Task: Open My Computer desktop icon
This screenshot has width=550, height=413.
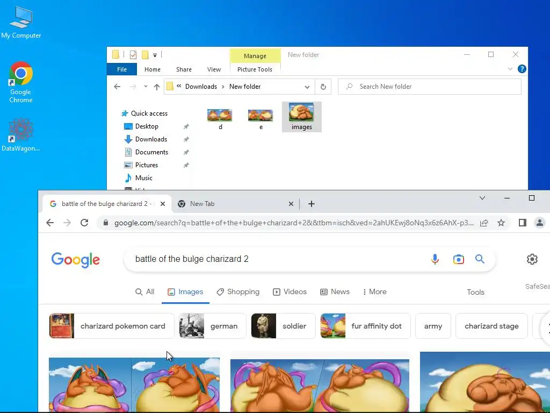Action: (21, 23)
